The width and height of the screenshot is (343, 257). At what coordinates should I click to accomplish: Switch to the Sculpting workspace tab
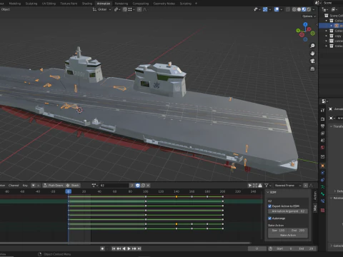point(31,4)
